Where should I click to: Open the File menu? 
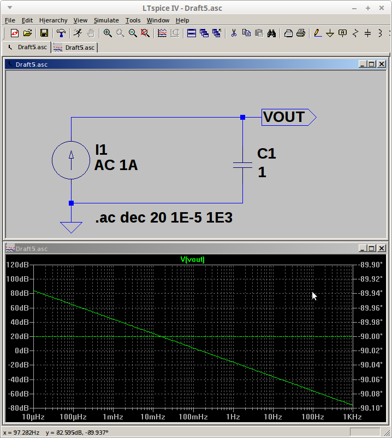point(10,20)
